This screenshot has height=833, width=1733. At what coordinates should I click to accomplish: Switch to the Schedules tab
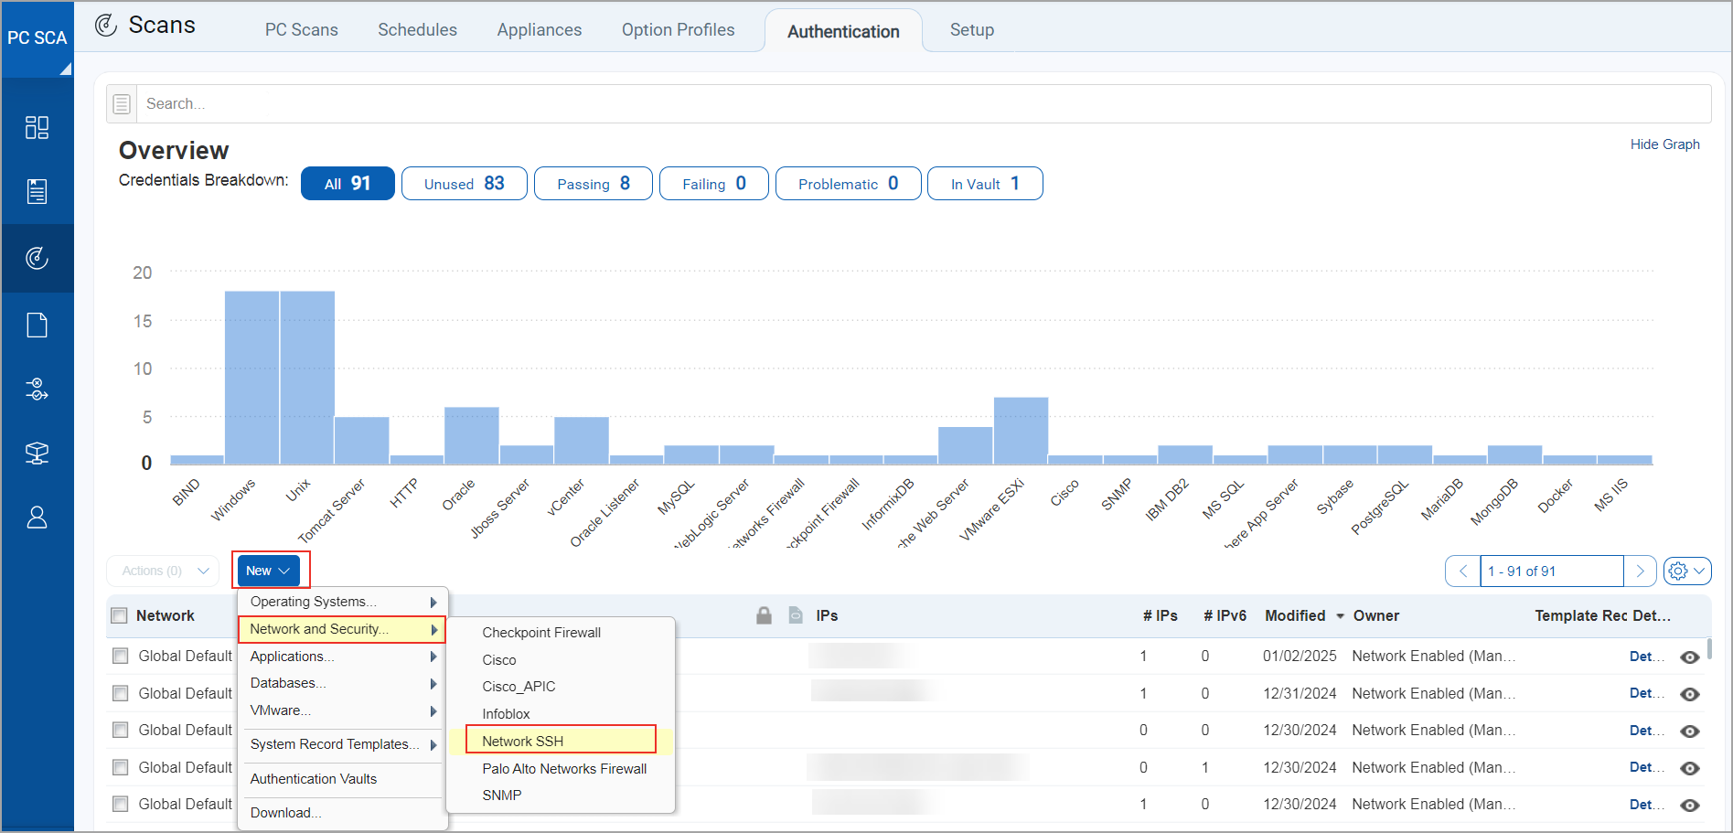[417, 29]
